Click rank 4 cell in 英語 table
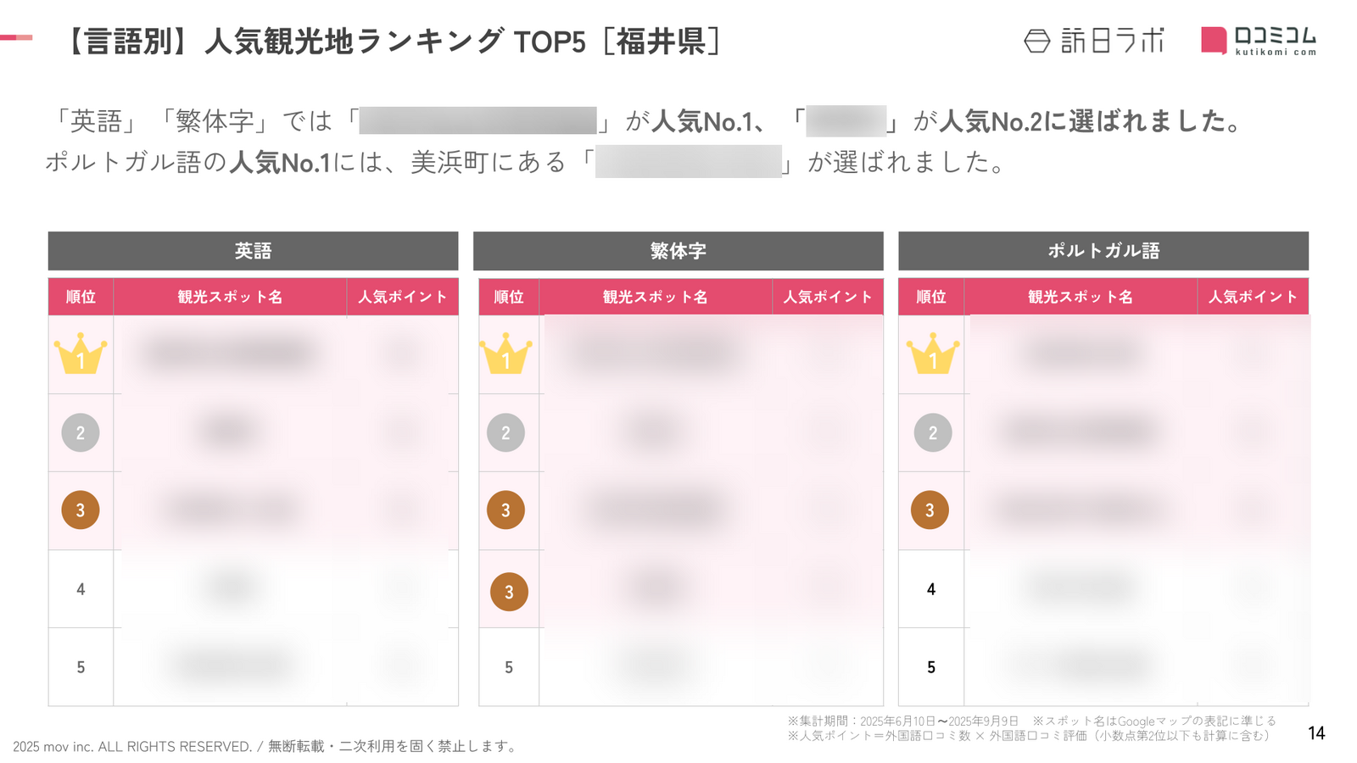Viewport: 1357px width, 763px height. [x=81, y=589]
